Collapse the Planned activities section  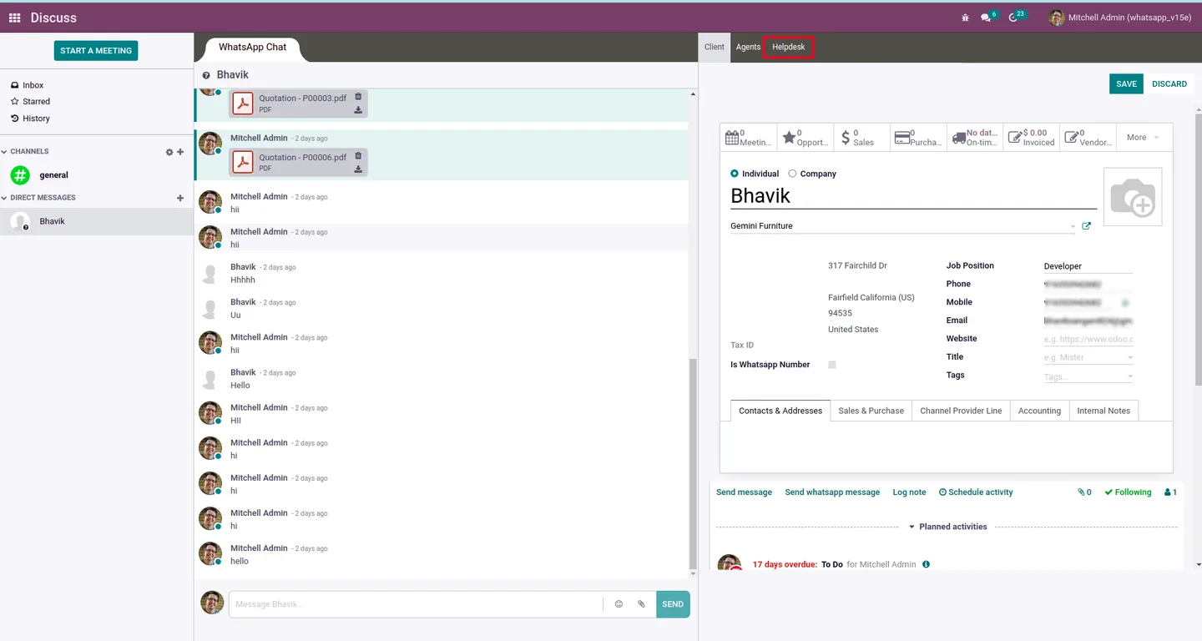coord(947,527)
